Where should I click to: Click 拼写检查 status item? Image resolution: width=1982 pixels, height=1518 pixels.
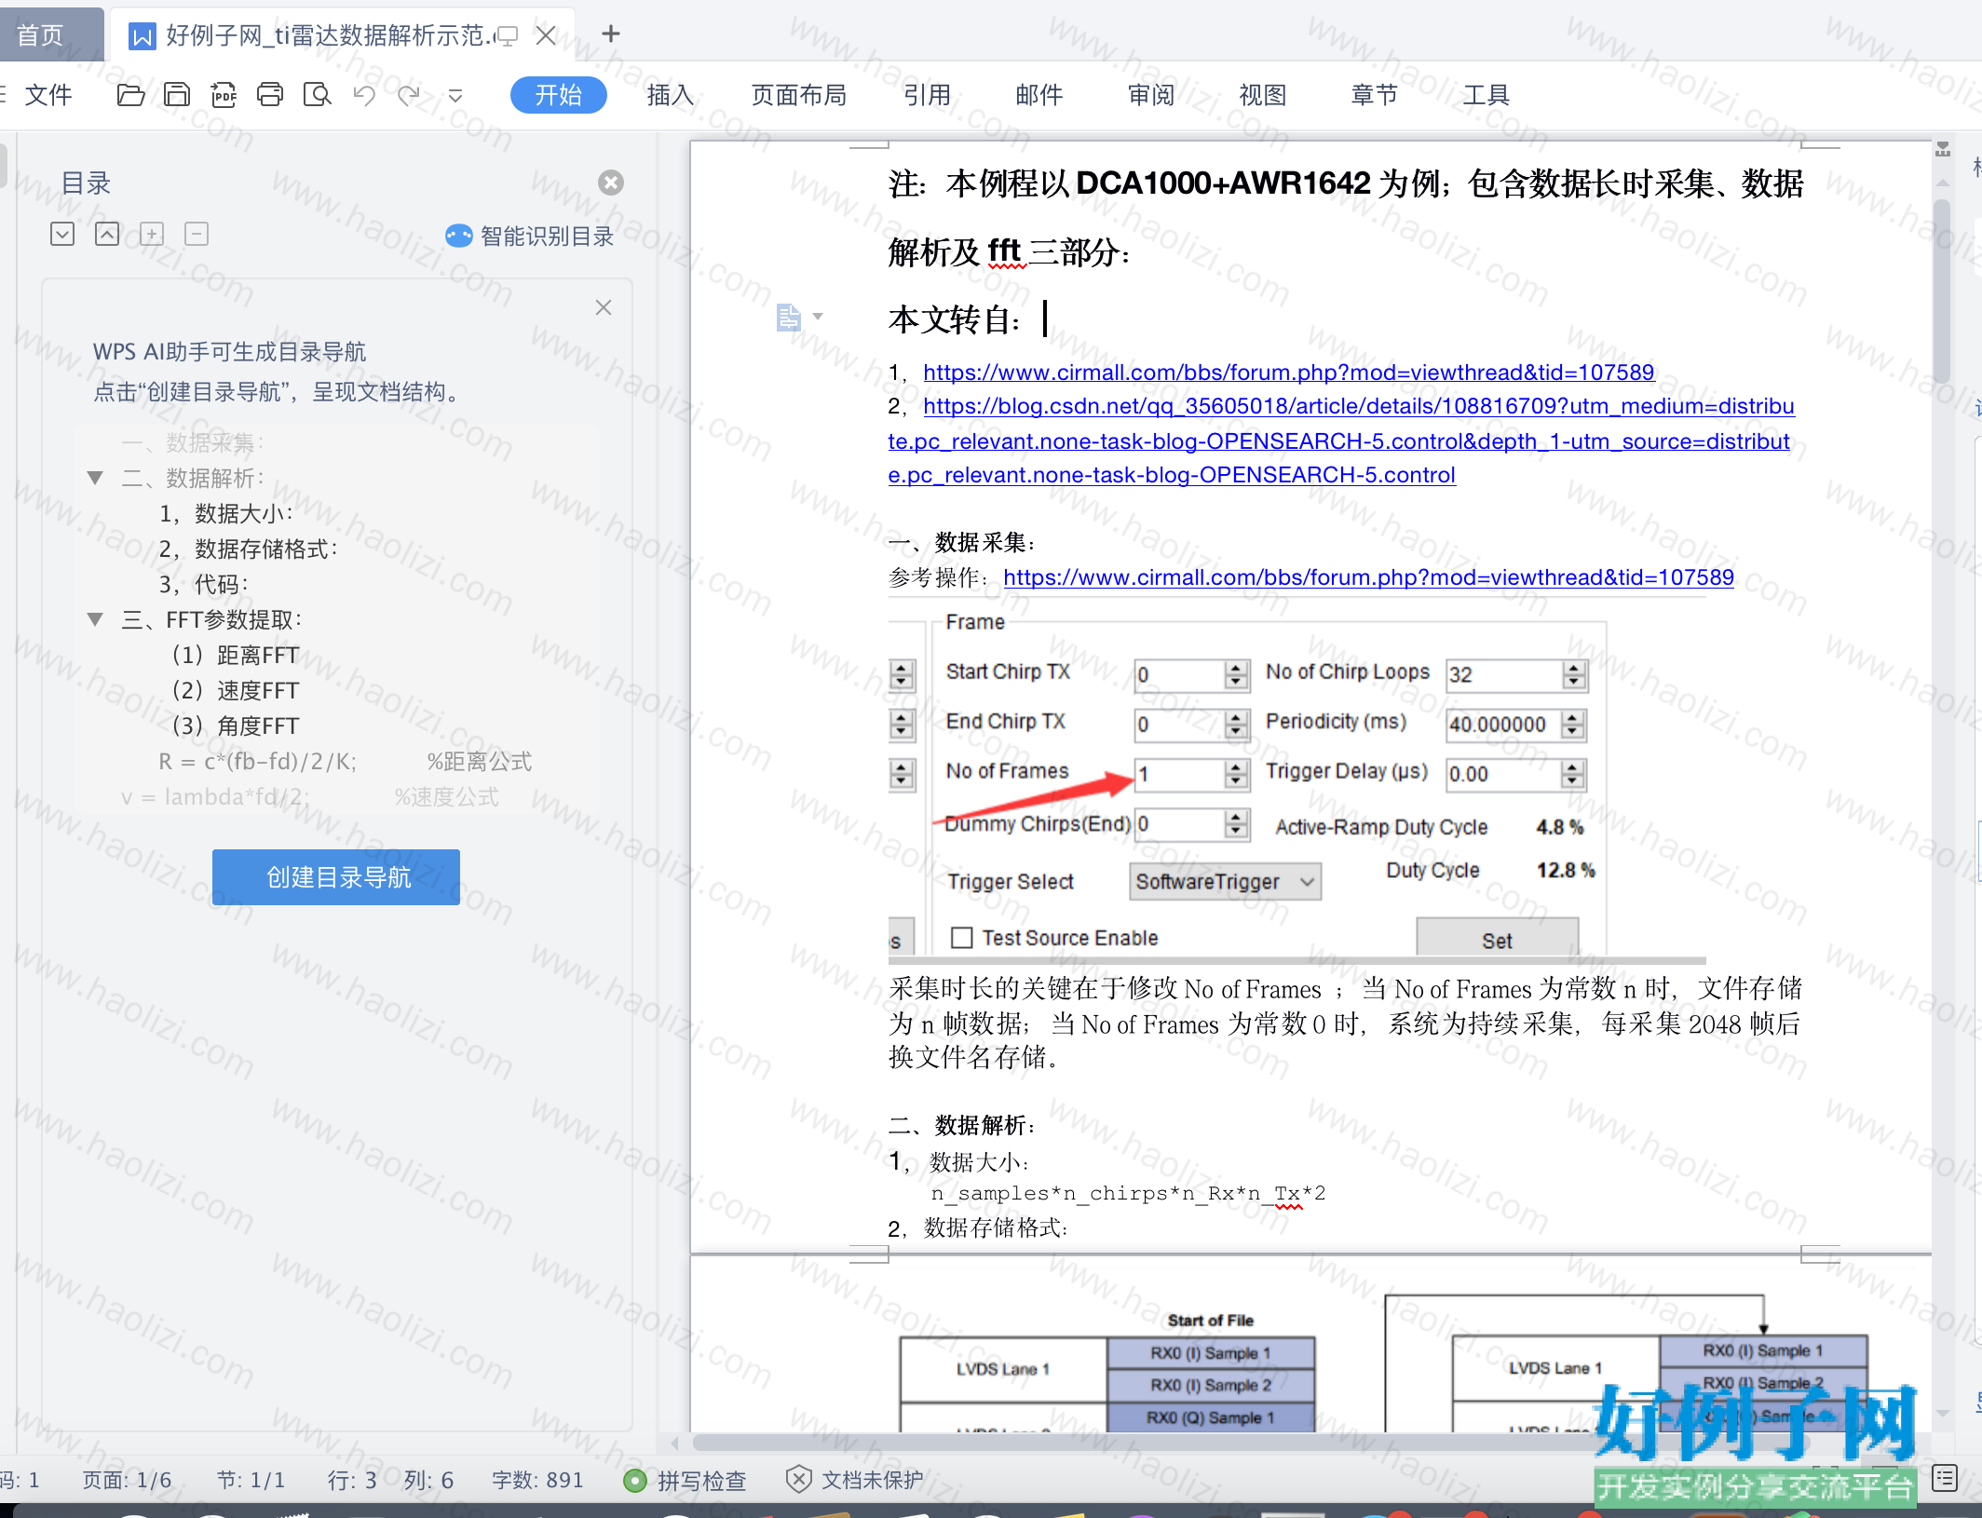click(x=686, y=1480)
